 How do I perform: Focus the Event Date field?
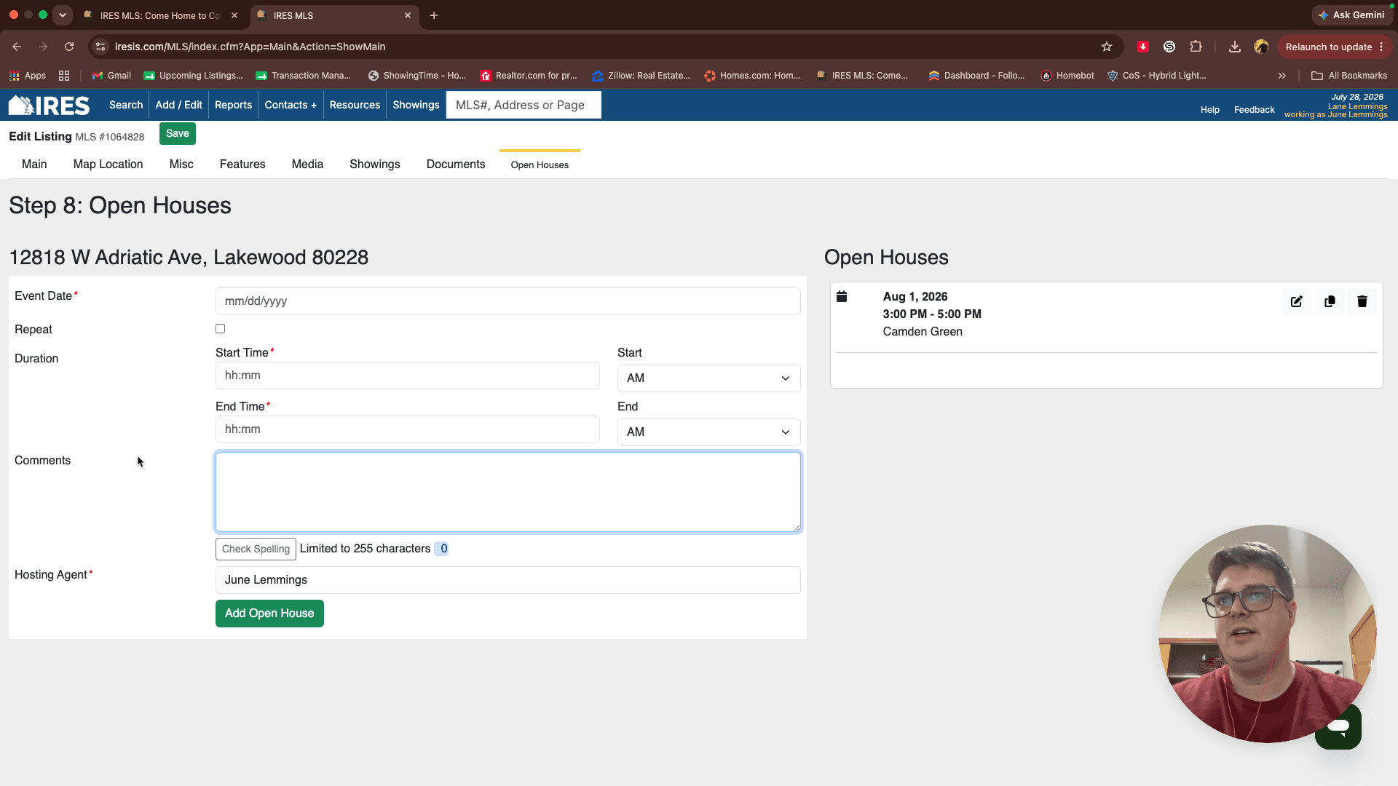tap(508, 301)
